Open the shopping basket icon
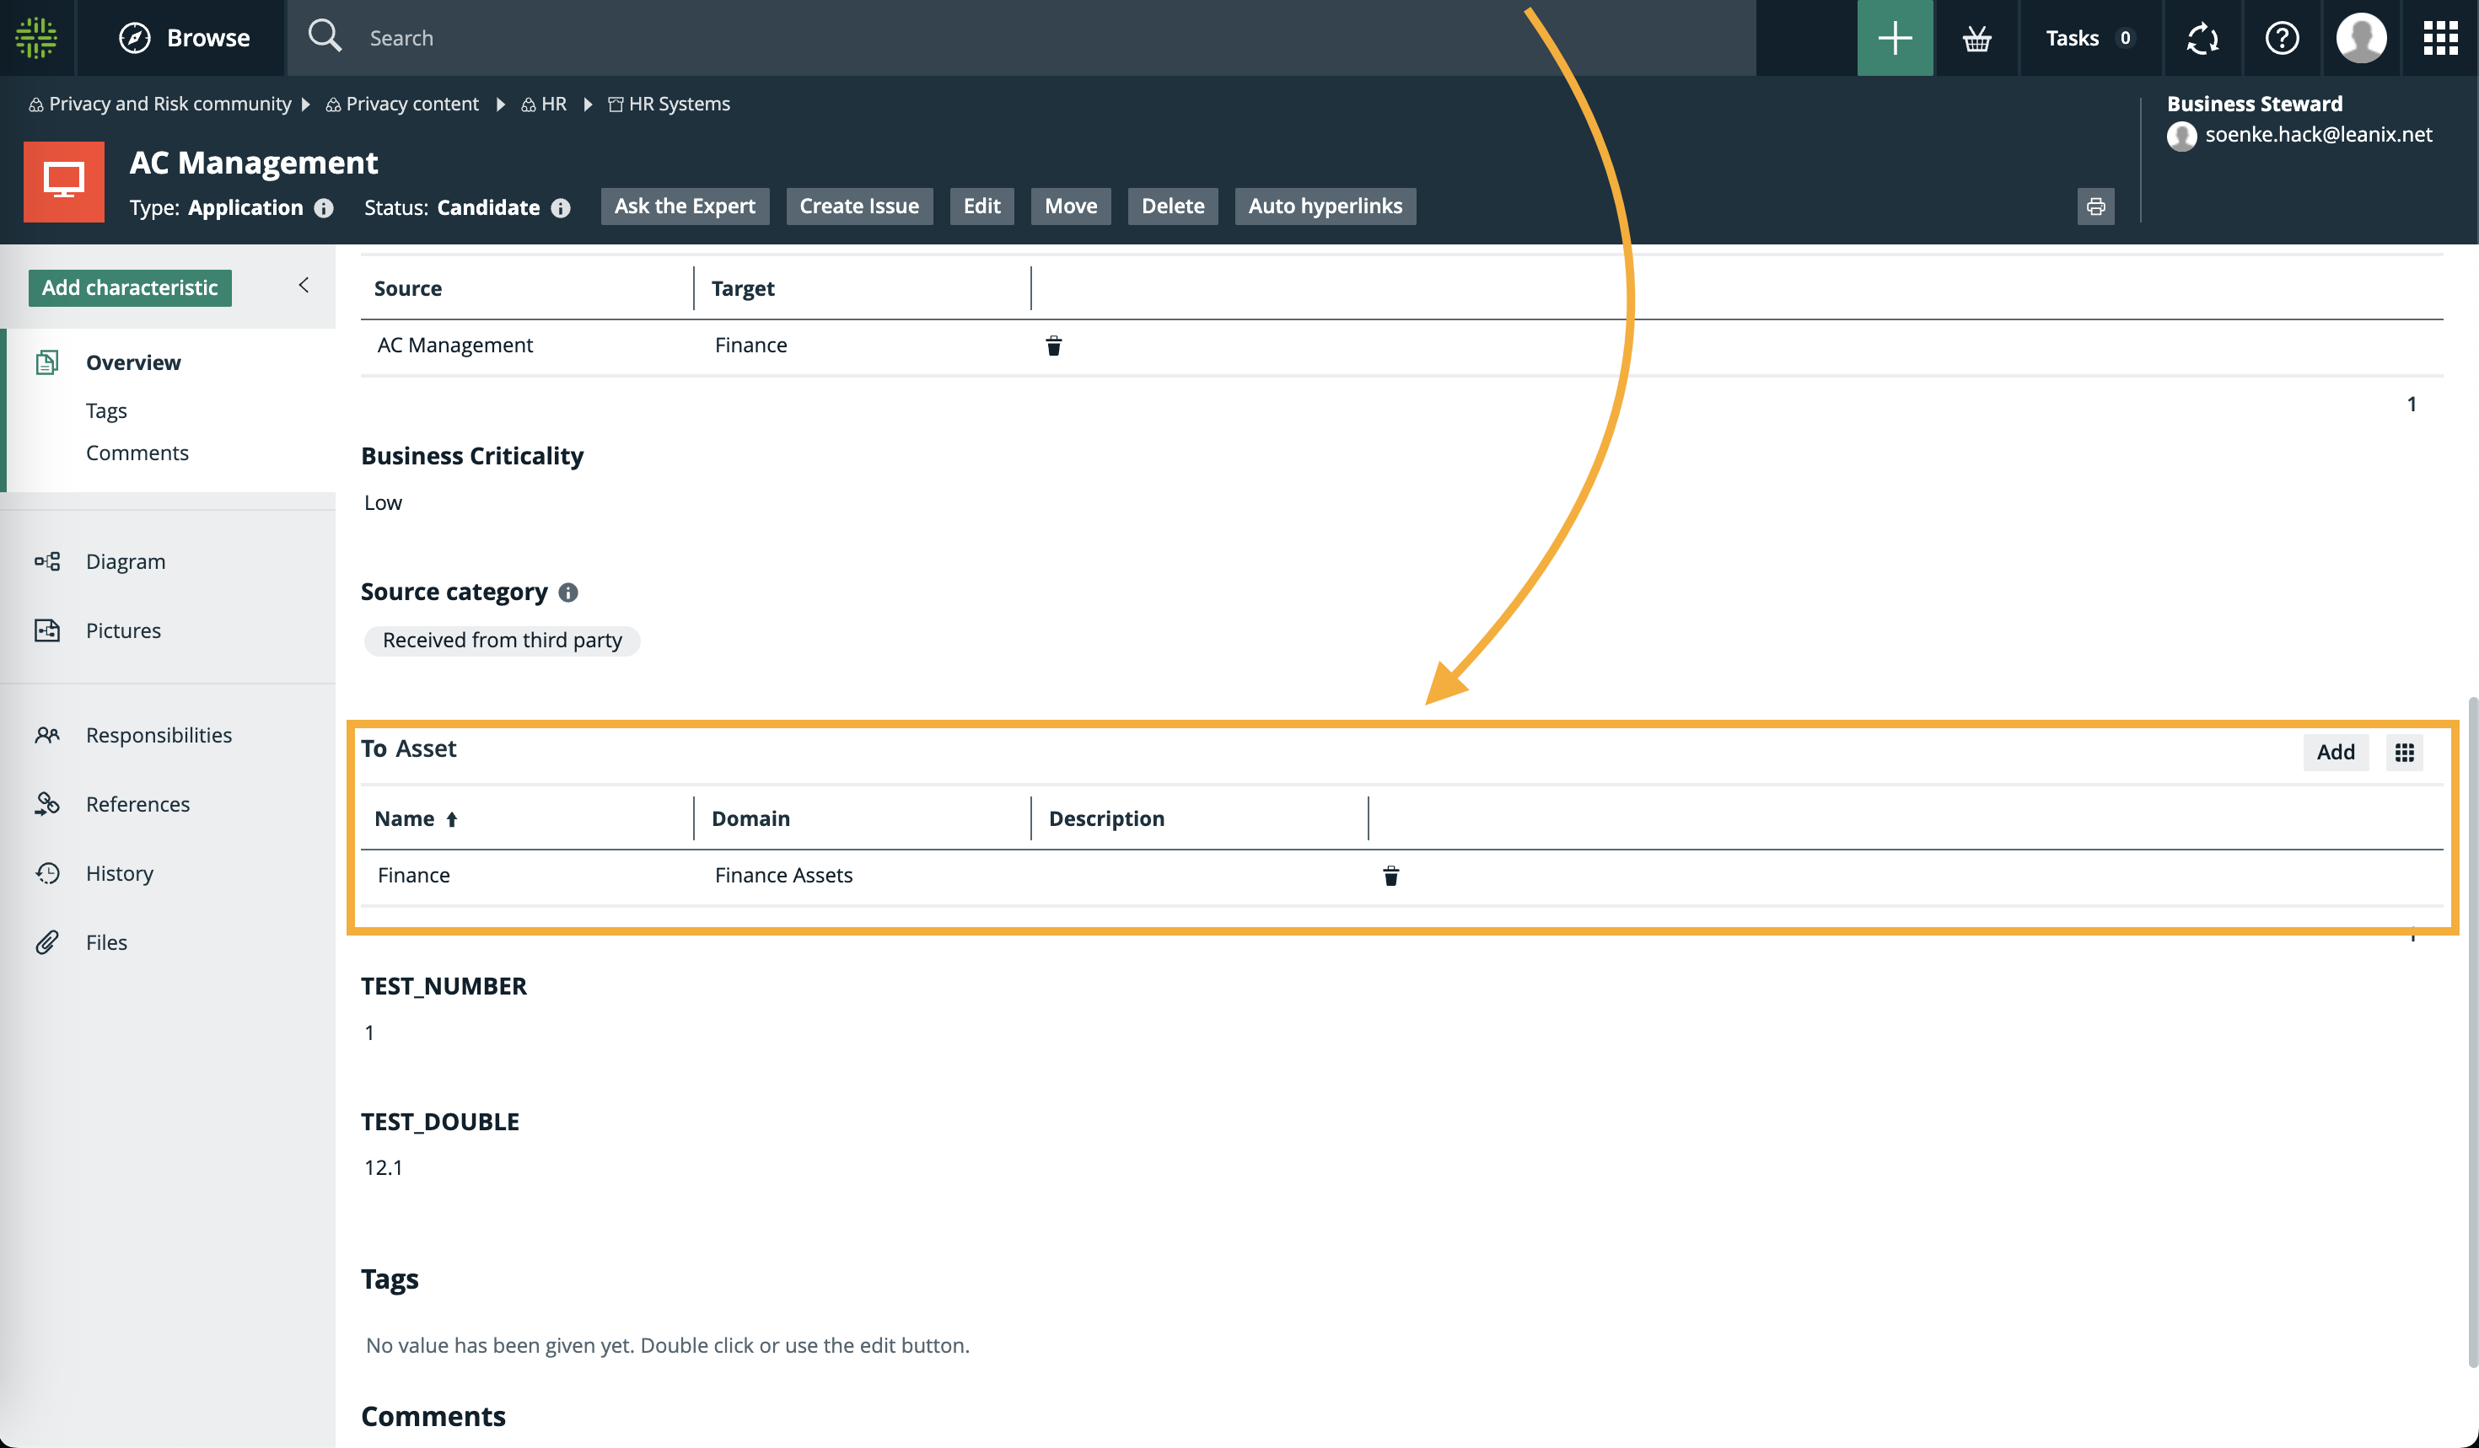 point(1976,38)
